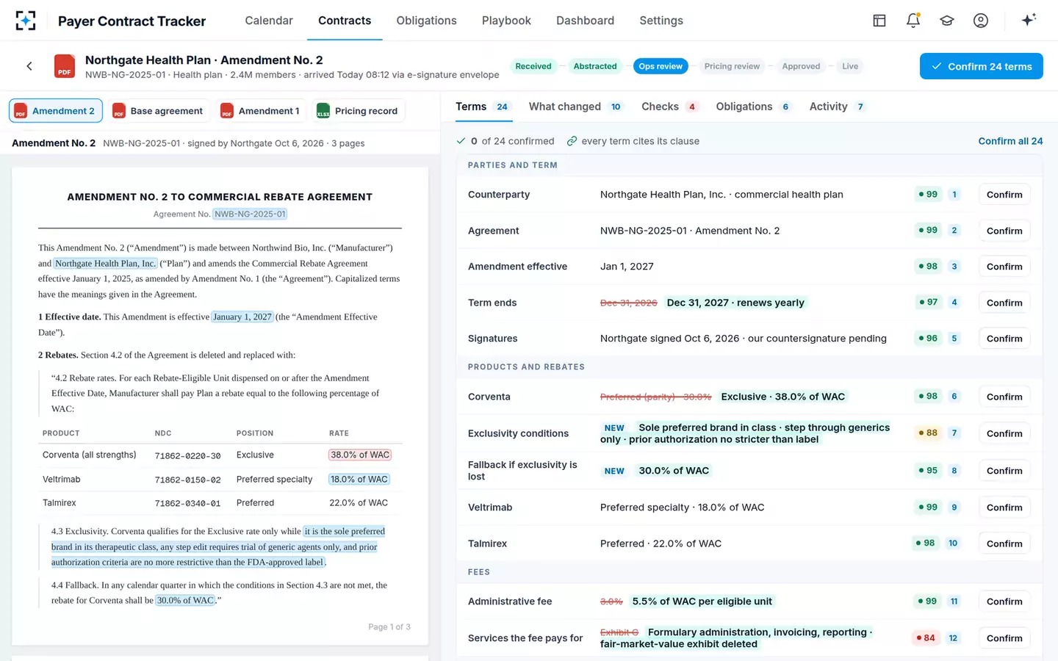
Task: Open the notifications bell
Action: pos(913,21)
